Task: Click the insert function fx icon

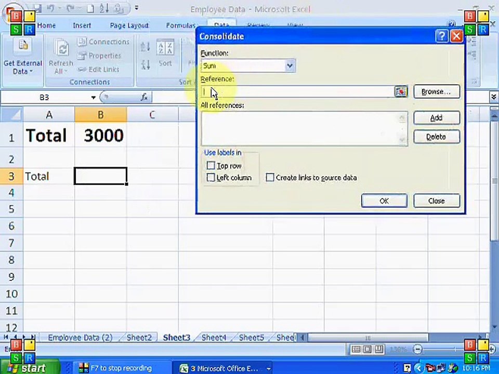Action: click(145, 97)
